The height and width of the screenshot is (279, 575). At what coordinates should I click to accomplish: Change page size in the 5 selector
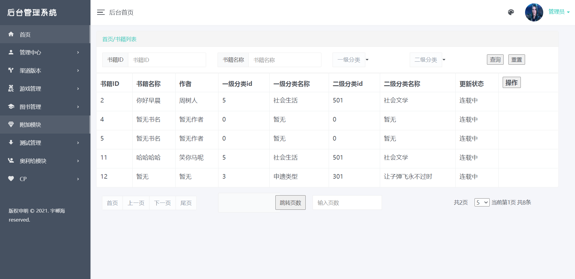click(482, 202)
